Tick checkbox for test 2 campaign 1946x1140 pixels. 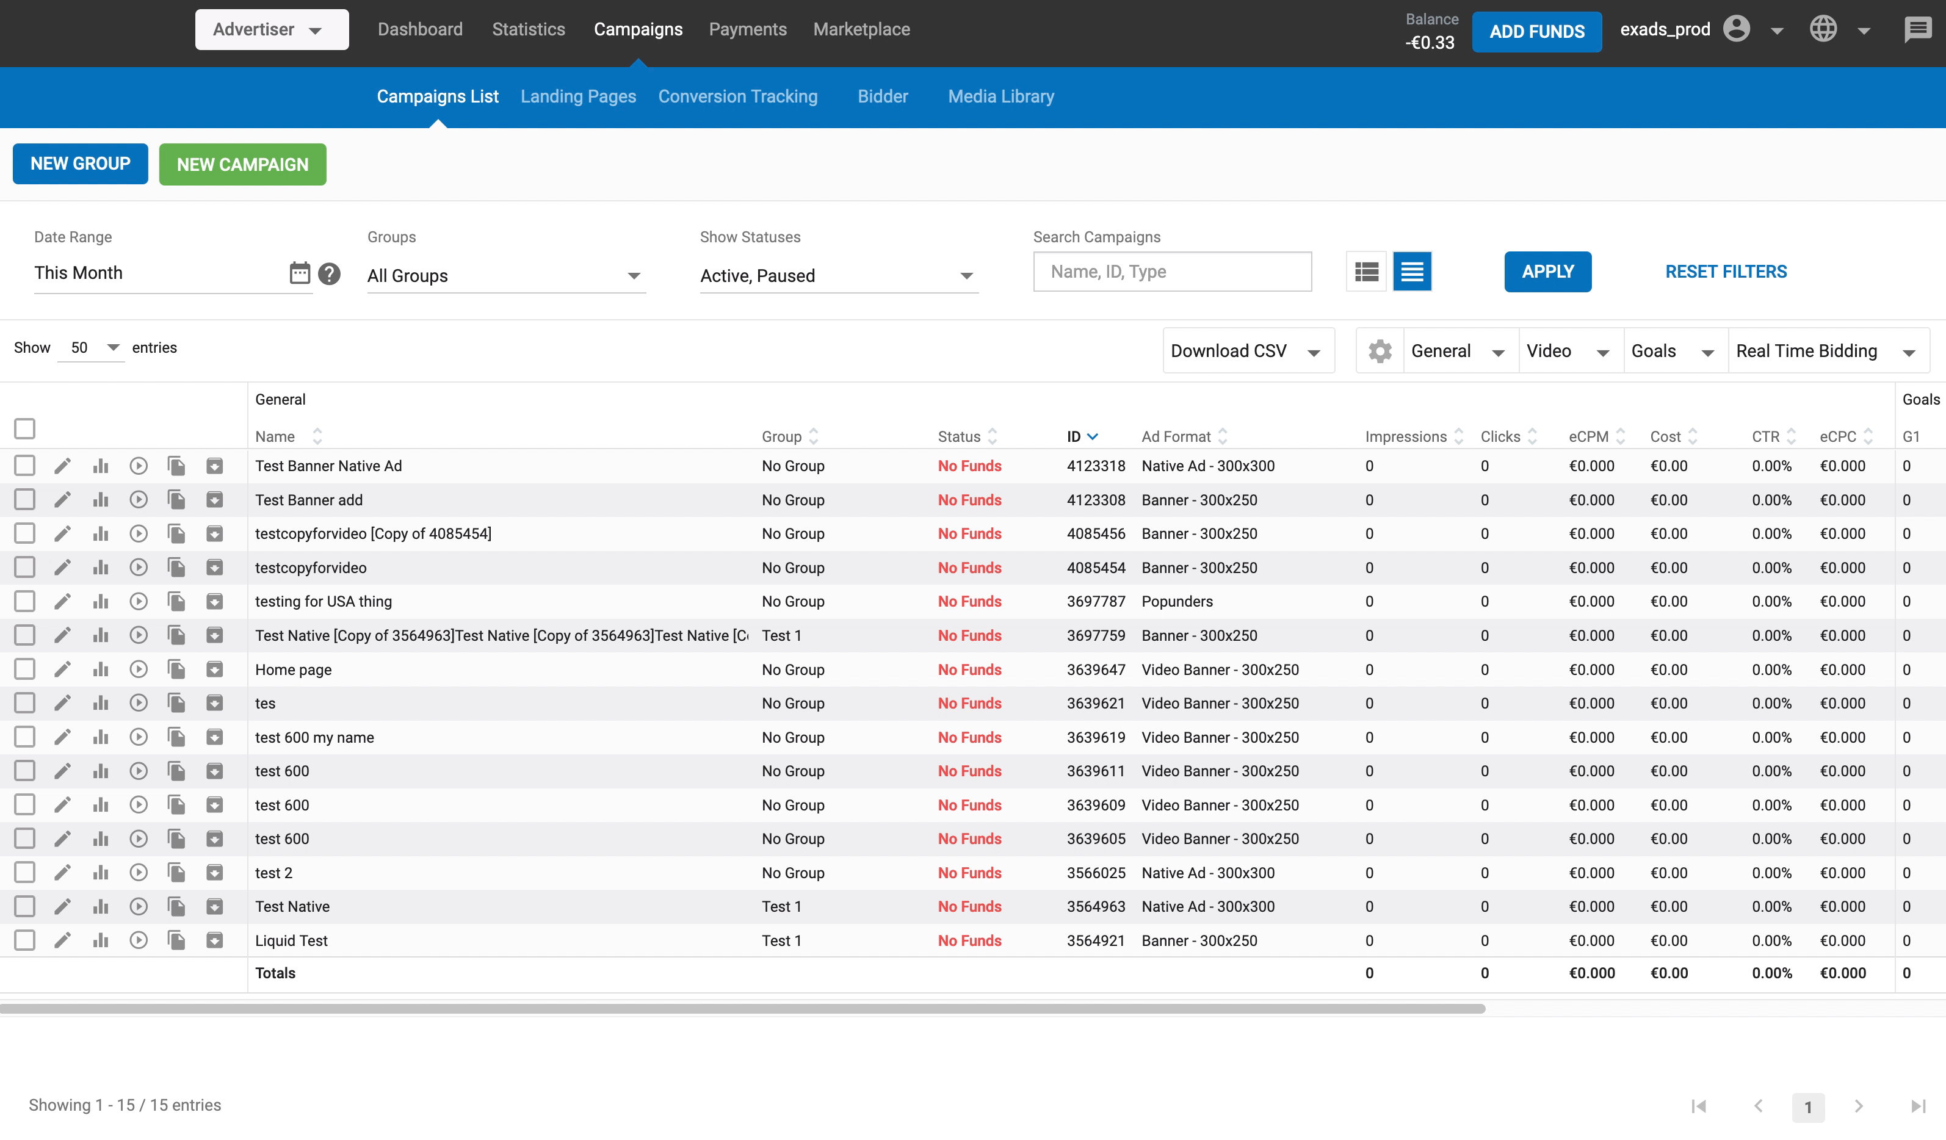tap(24, 872)
